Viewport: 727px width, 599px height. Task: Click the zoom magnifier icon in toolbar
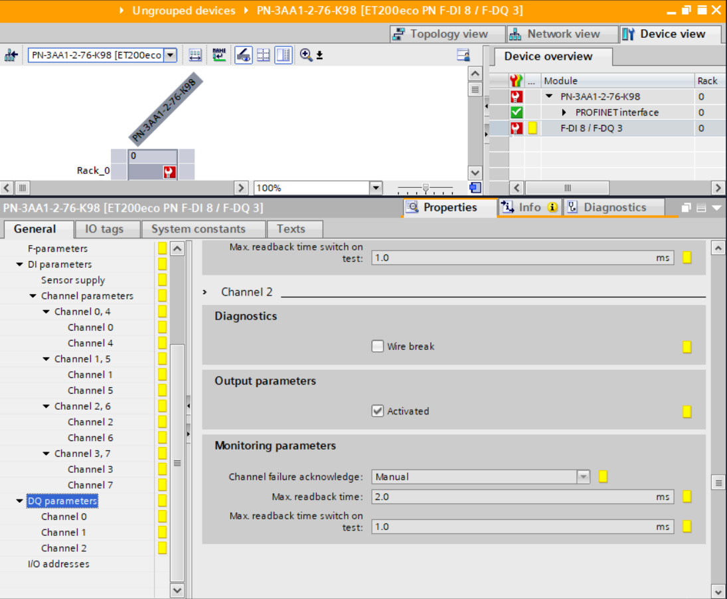click(x=306, y=55)
